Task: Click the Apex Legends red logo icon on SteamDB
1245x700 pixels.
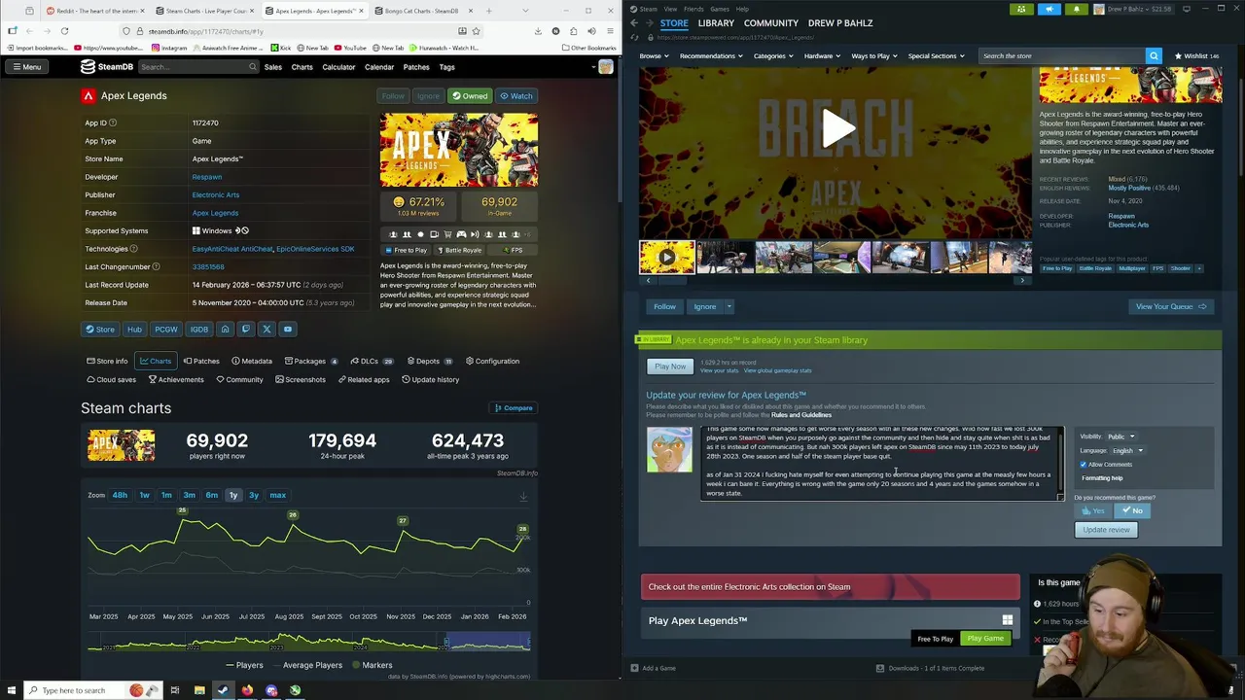Action: [89, 95]
